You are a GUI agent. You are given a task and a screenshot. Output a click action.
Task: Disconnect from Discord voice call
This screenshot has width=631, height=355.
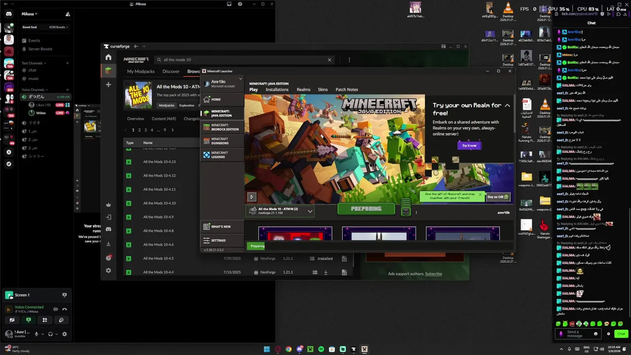pyautogui.click(x=64, y=309)
